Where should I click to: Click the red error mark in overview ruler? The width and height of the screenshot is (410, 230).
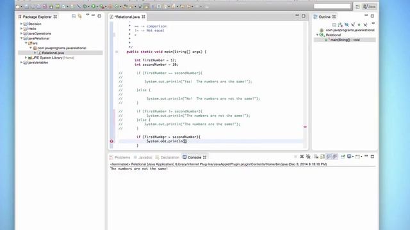pyautogui.click(x=305, y=126)
